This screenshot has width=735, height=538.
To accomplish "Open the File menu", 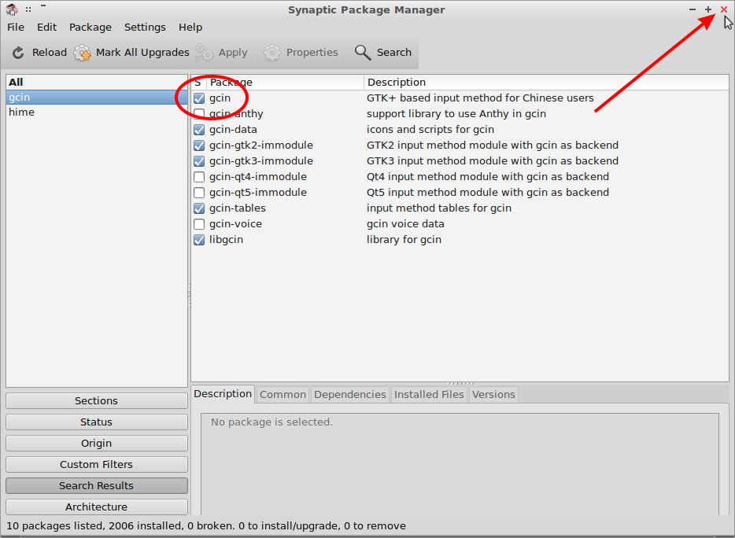I will point(16,28).
